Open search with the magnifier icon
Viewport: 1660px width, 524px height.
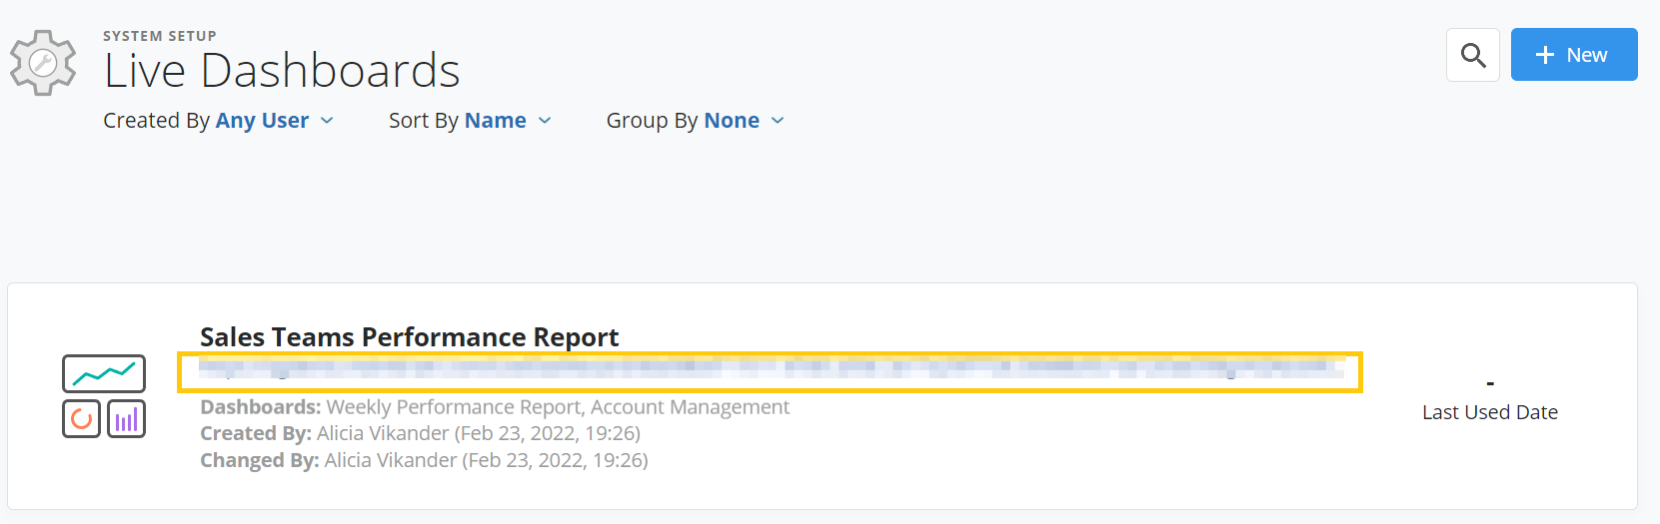coord(1473,55)
